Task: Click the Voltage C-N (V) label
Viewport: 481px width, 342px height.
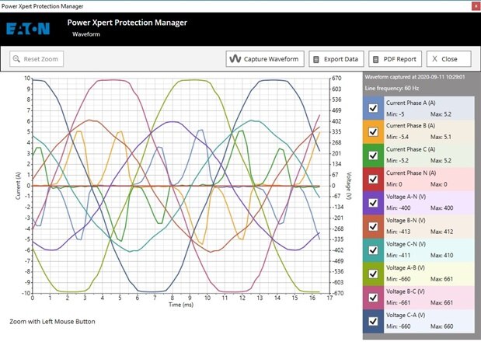Action: (406, 244)
